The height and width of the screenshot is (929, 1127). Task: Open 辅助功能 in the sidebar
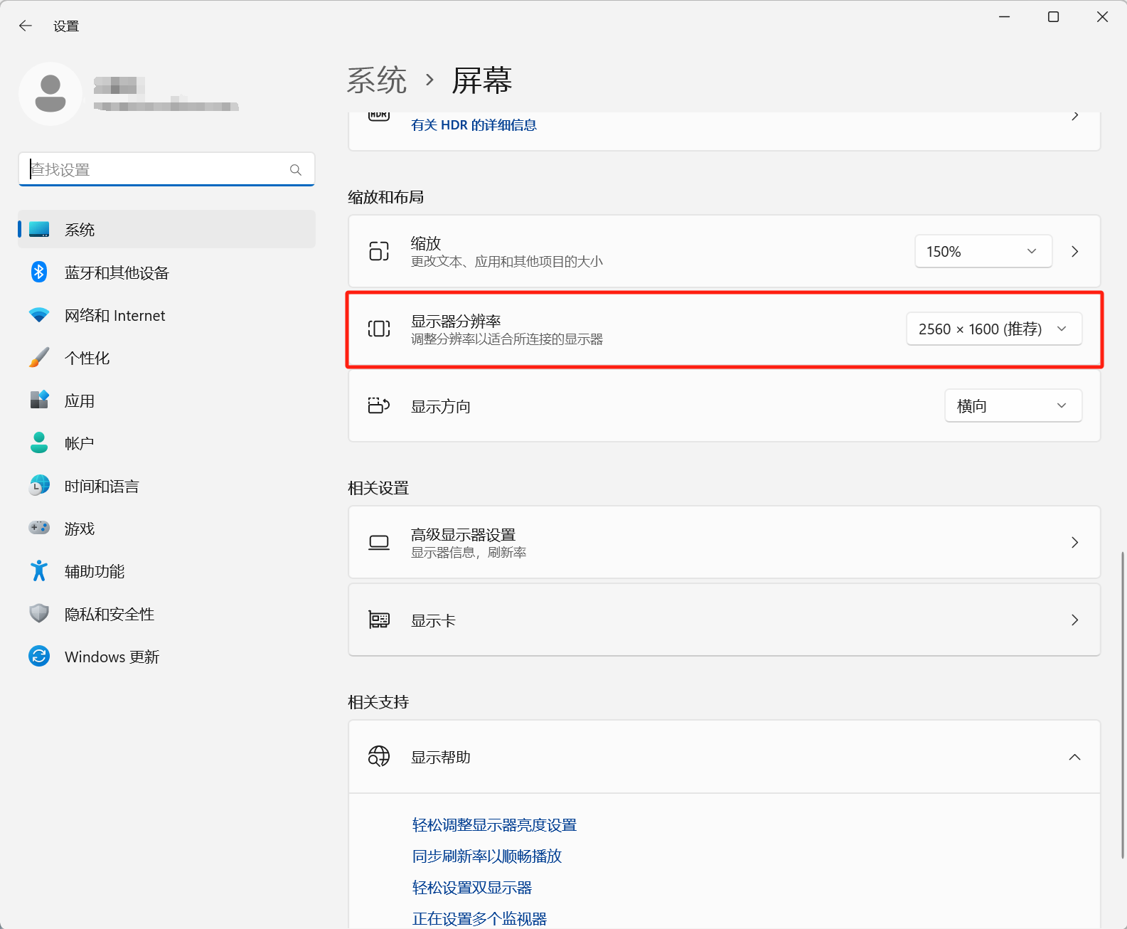pos(166,570)
